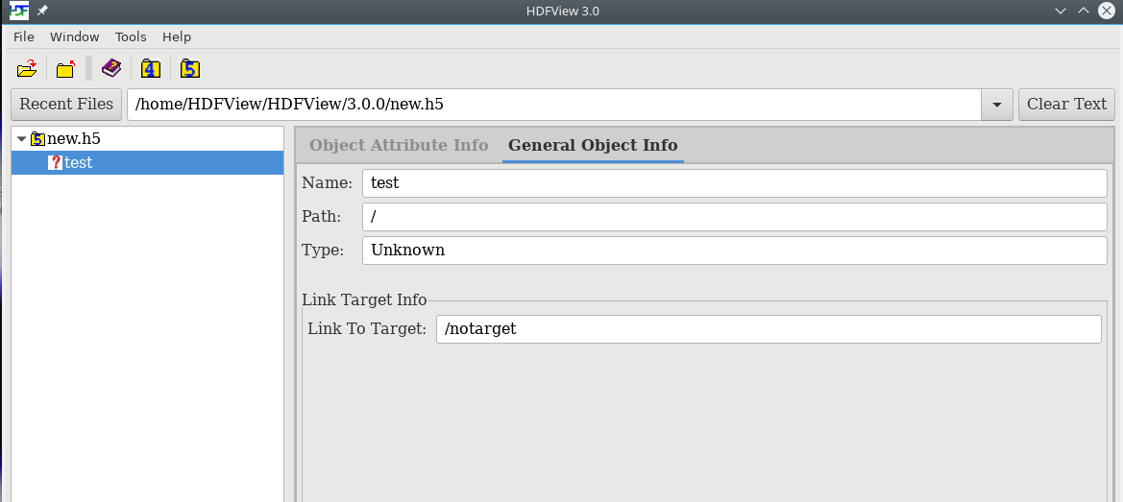Viewport: 1123px width, 502px height.
Task: Switch to the Object Attribute Info tab
Action: tap(399, 145)
